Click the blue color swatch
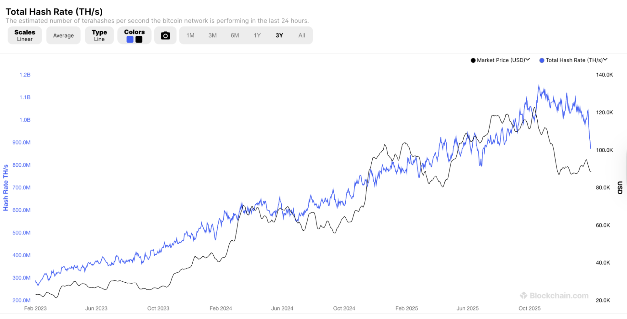This screenshot has width=627, height=319. (x=130, y=39)
